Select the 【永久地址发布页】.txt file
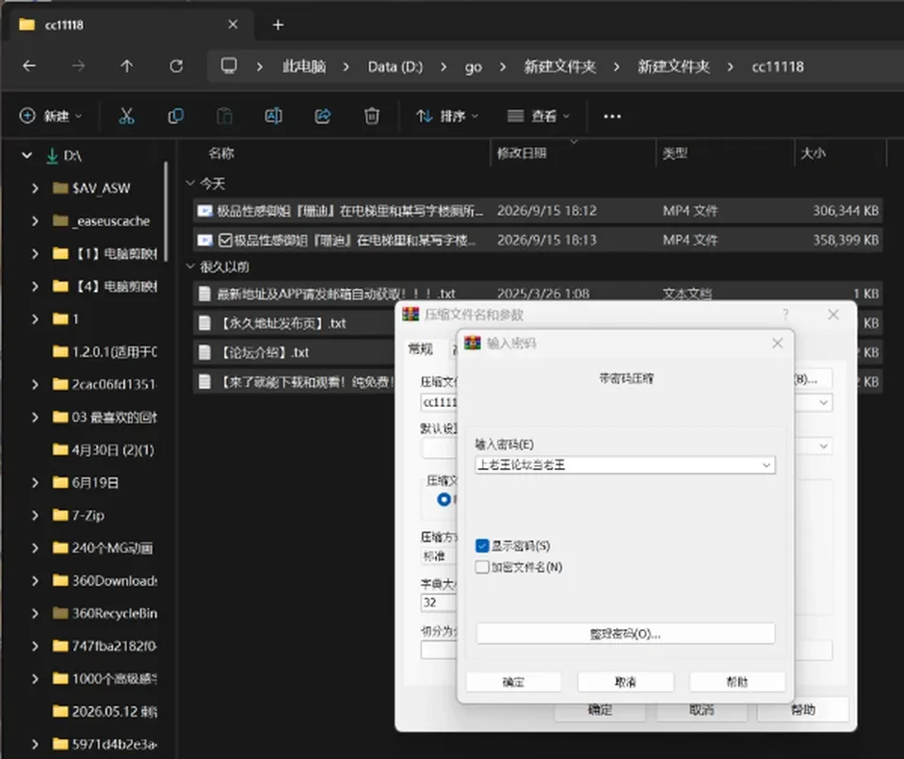Screen dimensions: 904x759 [x=294, y=323]
